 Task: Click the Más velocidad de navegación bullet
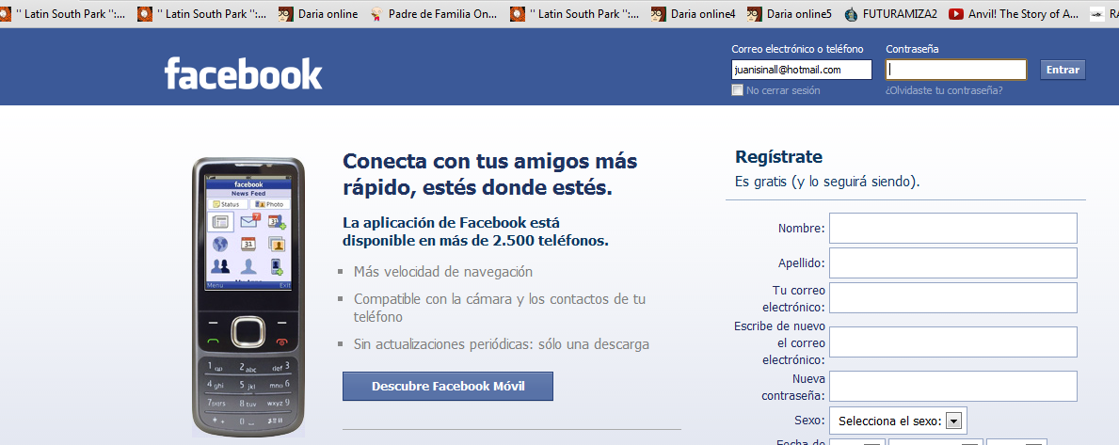pyautogui.click(x=443, y=272)
